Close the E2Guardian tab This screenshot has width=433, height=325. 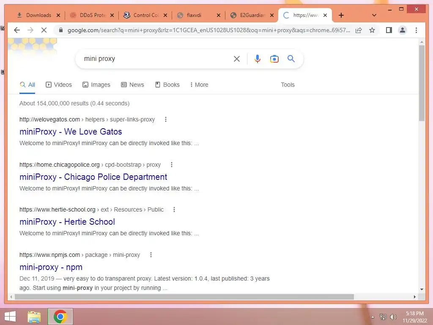click(x=272, y=15)
